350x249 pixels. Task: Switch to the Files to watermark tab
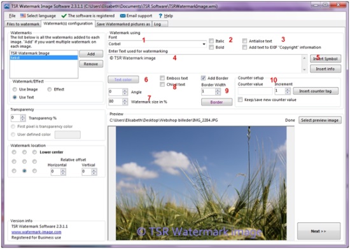tap(23, 24)
